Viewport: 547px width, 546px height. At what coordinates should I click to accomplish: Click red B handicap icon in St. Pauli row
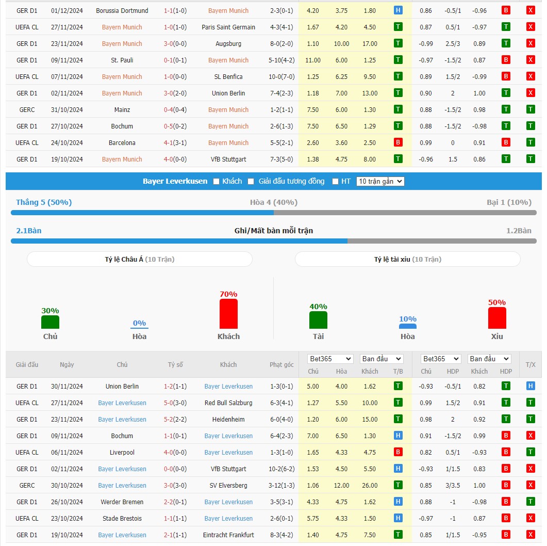pyautogui.click(x=506, y=60)
